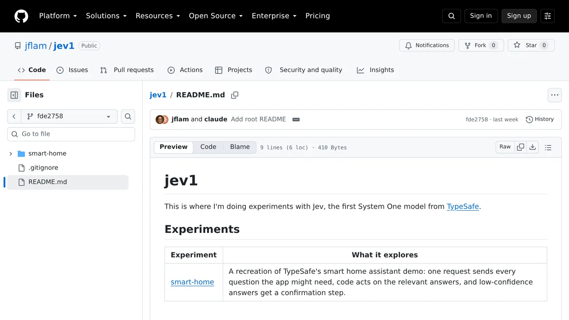Download the raw file icon

533,147
